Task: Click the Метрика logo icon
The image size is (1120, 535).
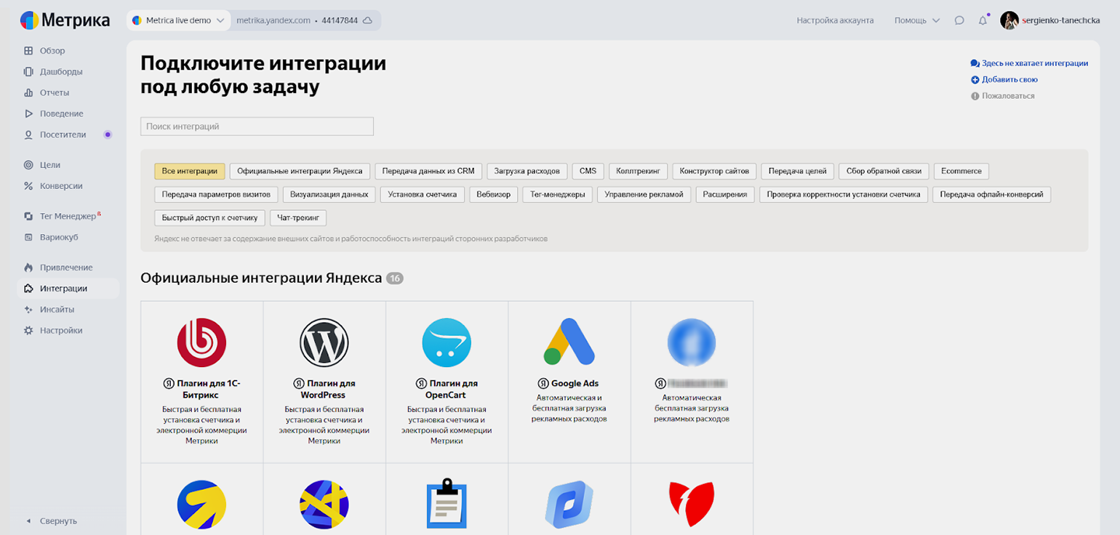Action: [29, 20]
